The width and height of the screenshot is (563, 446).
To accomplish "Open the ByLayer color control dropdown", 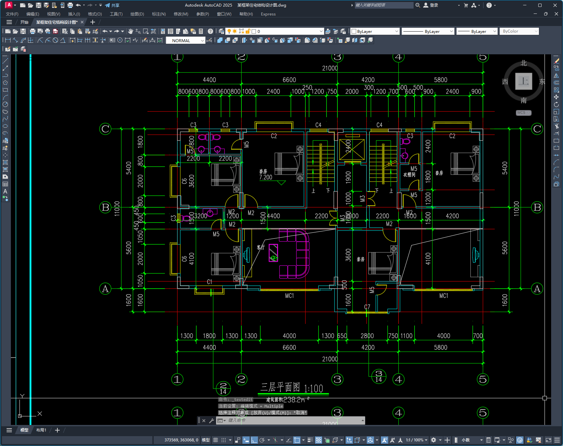I will click(x=375, y=31).
